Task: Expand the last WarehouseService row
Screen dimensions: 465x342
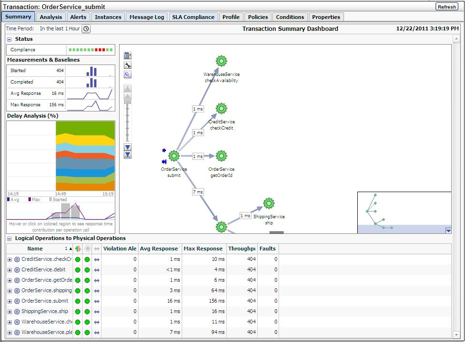Action: point(9,333)
